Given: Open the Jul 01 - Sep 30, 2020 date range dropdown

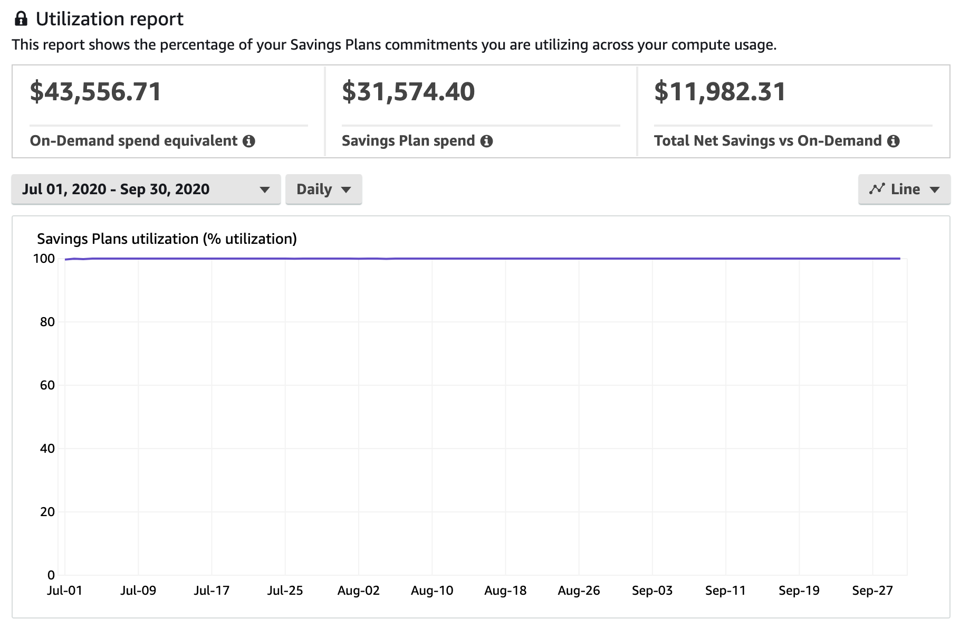Looking at the screenshot, I should (x=146, y=189).
